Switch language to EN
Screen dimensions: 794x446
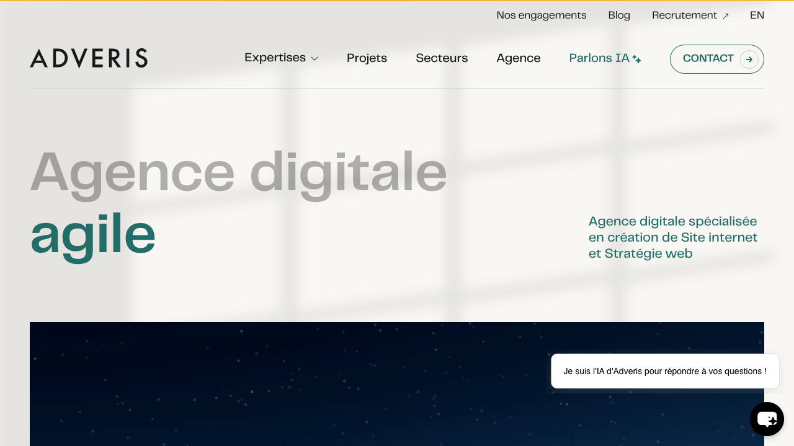[757, 15]
